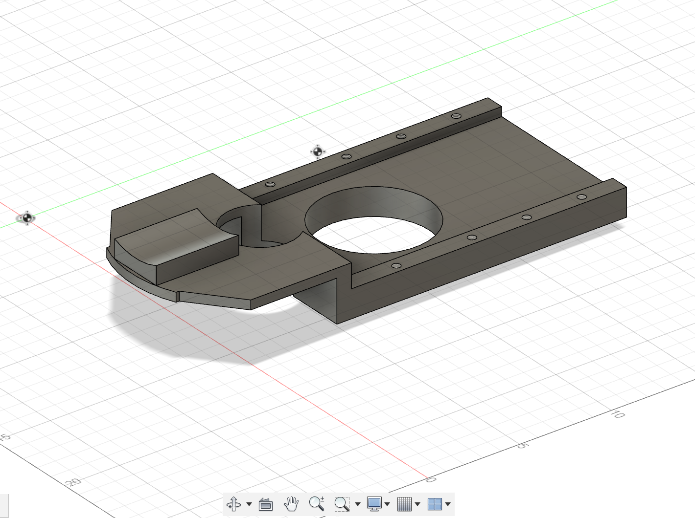695x518 pixels.
Task: Open the Orbit type dropdown arrow
Action: click(249, 504)
